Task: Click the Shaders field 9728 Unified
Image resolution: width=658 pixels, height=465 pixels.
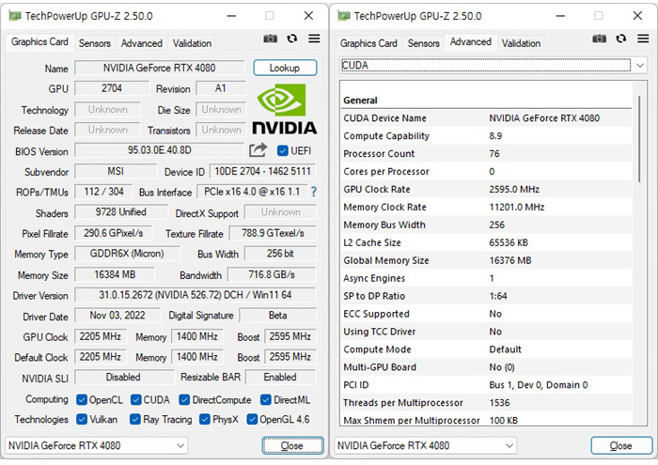Action: click(x=121, y=212)
